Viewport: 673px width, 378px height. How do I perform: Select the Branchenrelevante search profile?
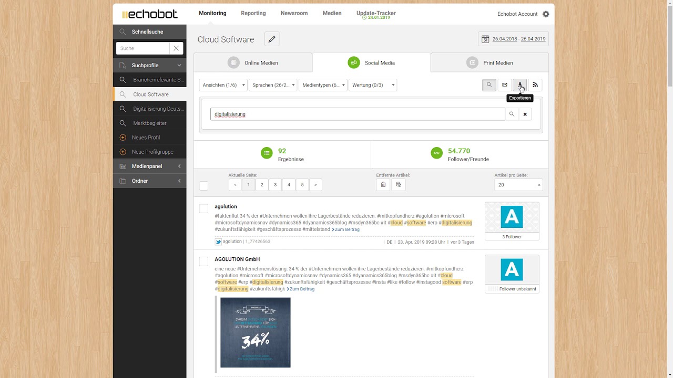point(150,80)
